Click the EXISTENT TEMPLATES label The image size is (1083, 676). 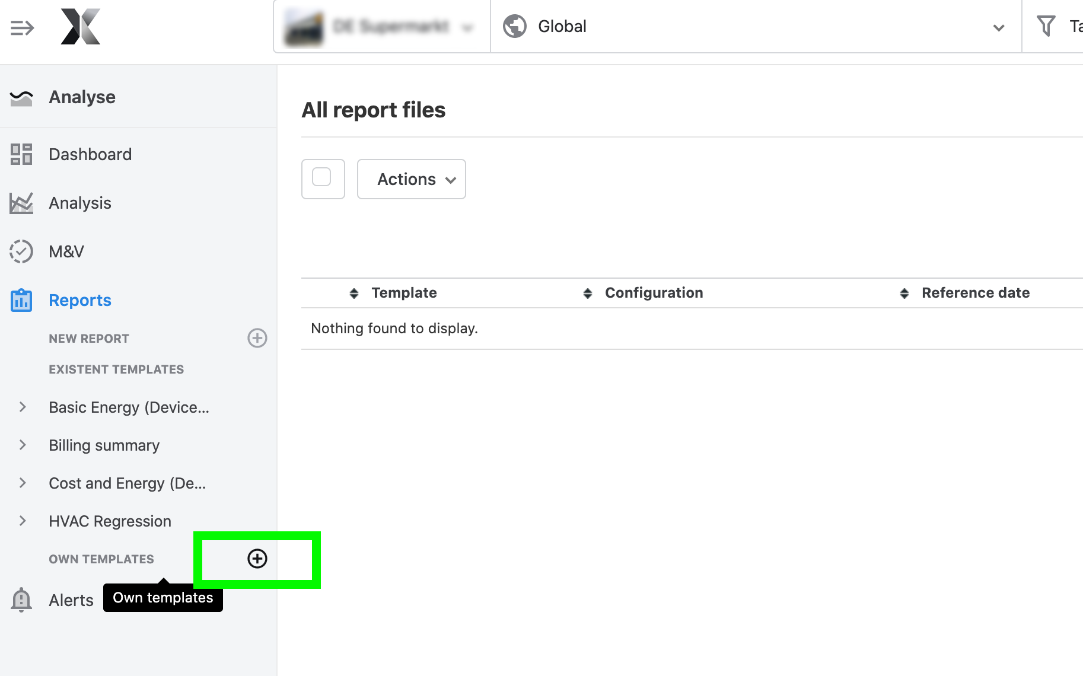(116, 369)
